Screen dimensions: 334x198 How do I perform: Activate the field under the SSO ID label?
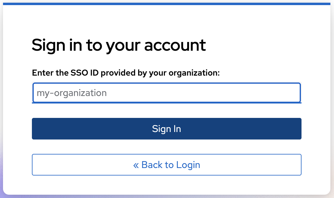pyautogui.click(x=166, y=93)
